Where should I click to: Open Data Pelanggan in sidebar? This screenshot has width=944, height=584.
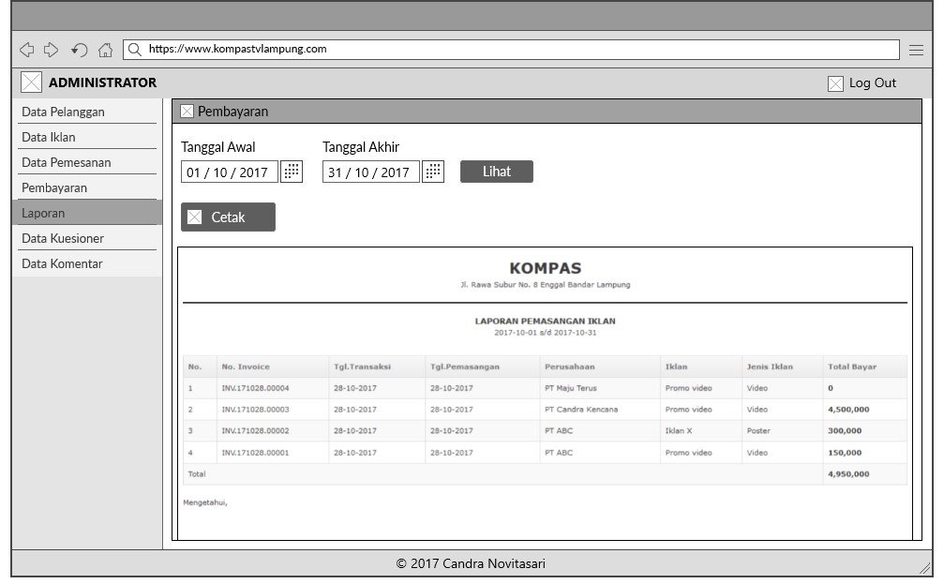tap(63, 112)
